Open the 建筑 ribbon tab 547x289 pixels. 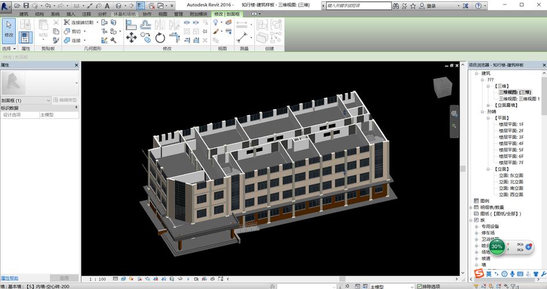[x=23, y=14]
